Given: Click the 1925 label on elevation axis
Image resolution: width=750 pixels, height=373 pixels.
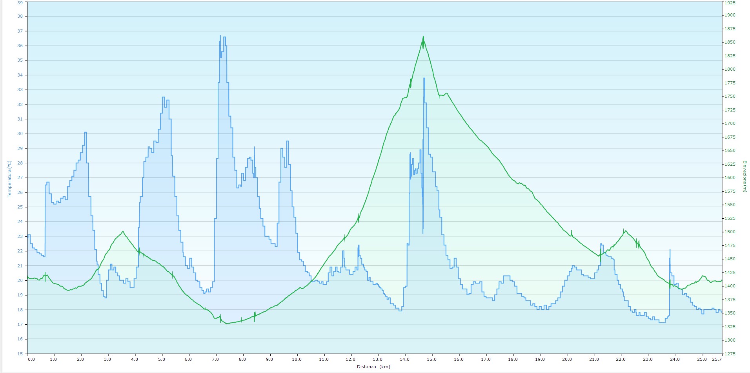Looking at the screenshot, I should 730,3.
